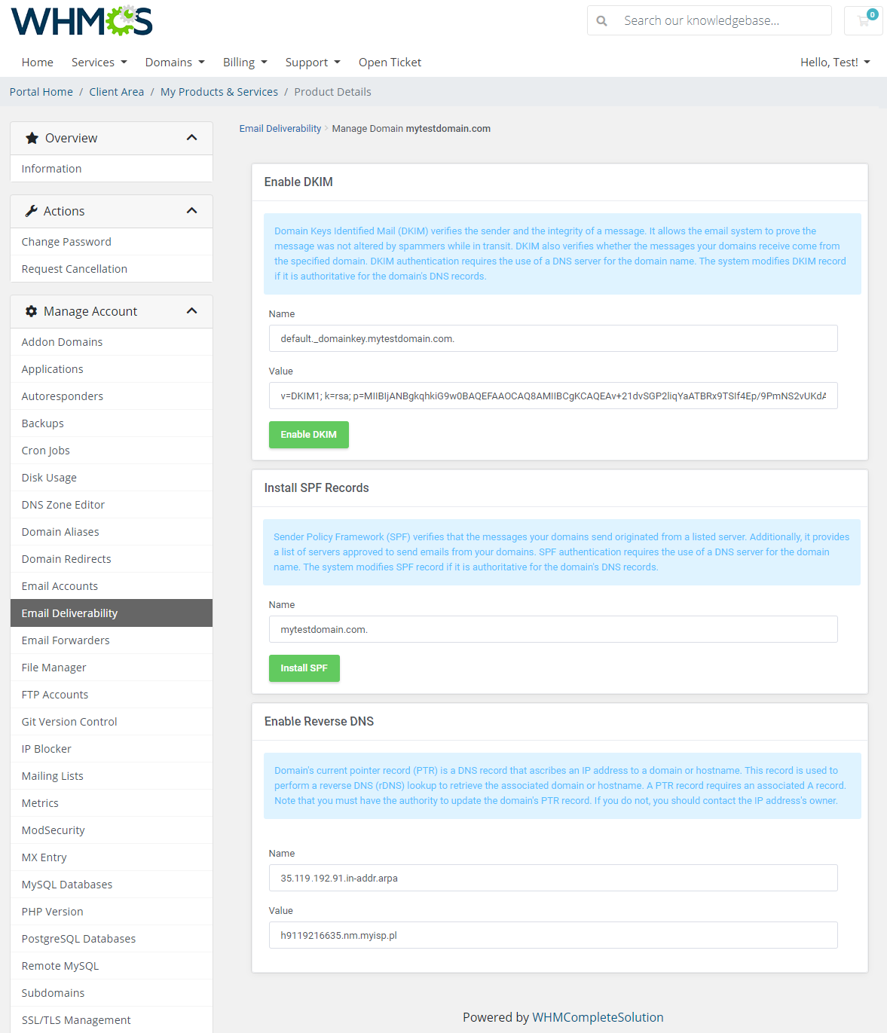Expand the Billing dropdown

(x=245, y=62)
